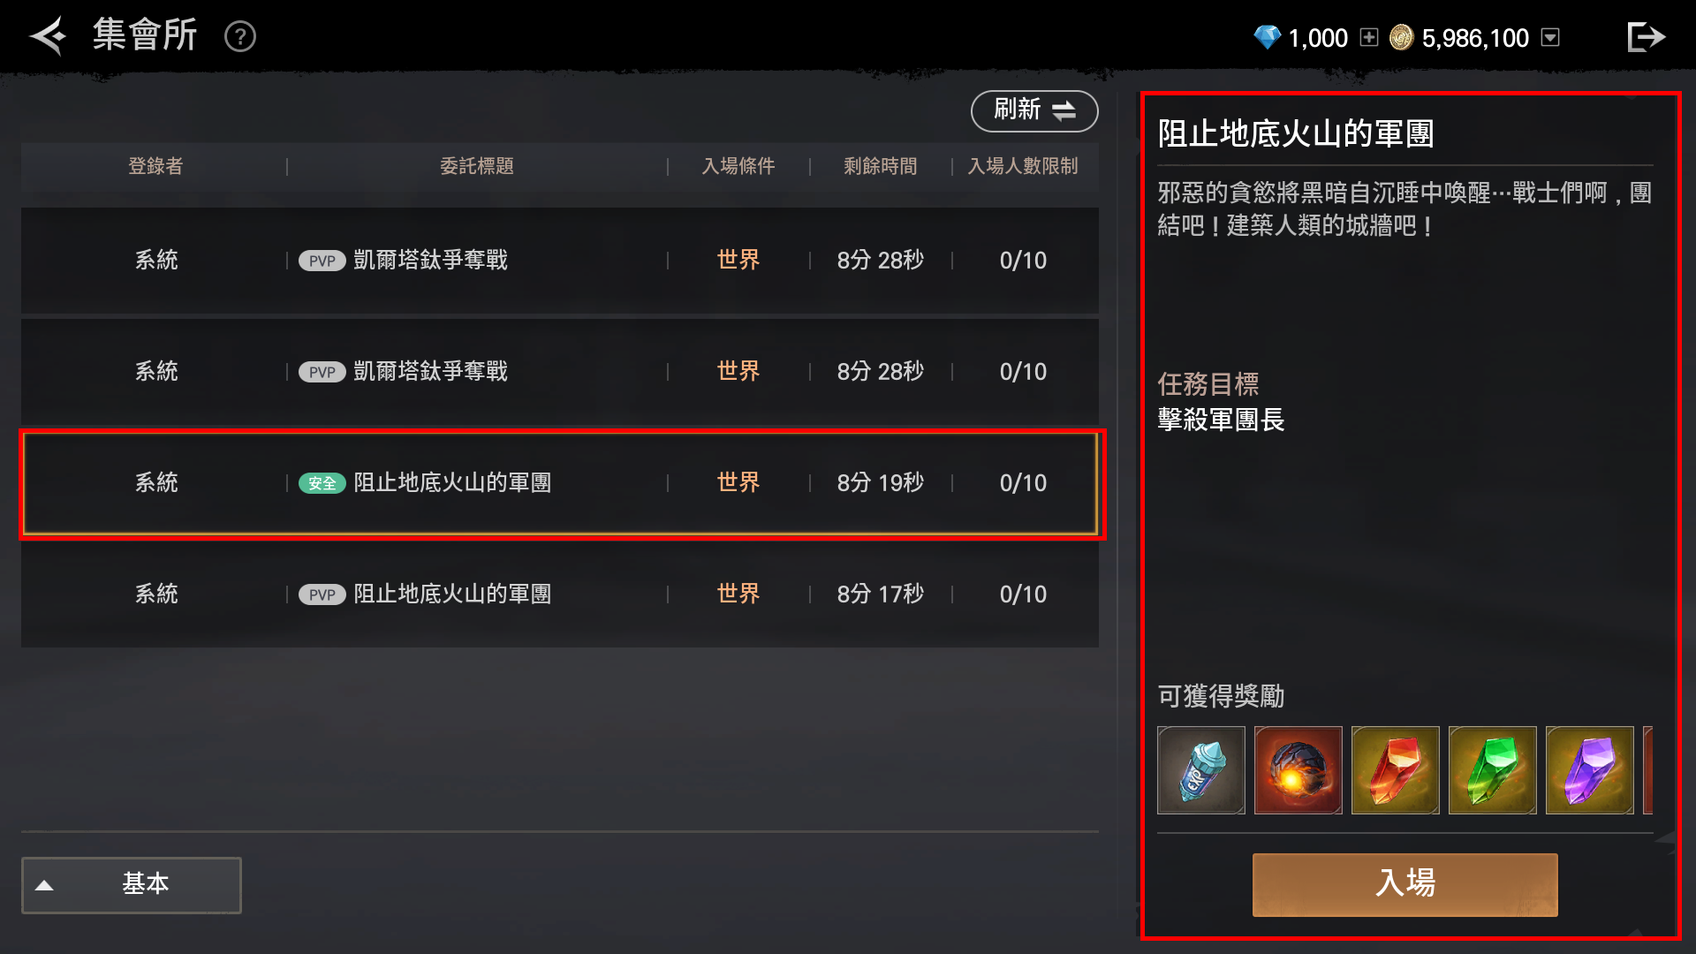
Task: Select the second 凱爾塔鈦爭奪戰 row at 0/10
Action: point(560,372)
